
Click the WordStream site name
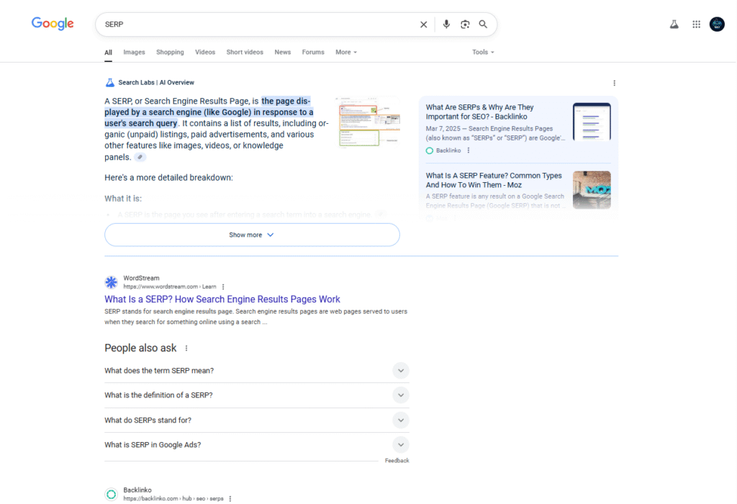(x=142, y=279)
